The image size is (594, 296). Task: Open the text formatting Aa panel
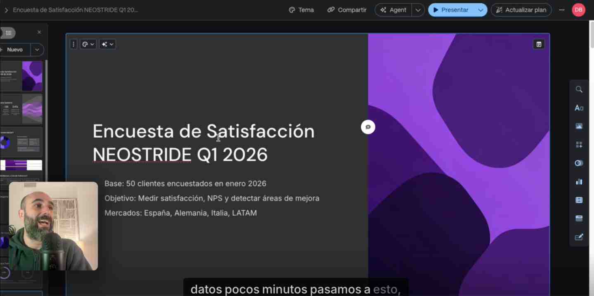(x=579, y=108)
